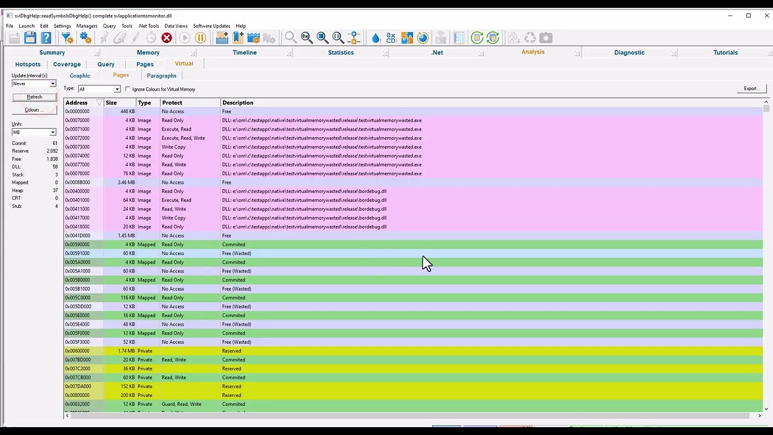Open the Data Views menu
The height and width of the screenshot is (435, 773).
[176, 26]
